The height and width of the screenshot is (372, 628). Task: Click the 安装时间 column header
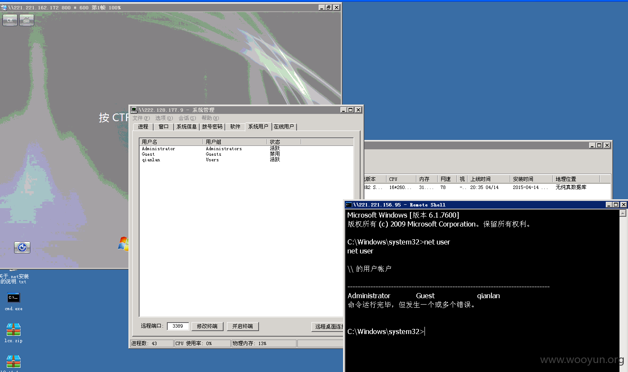(531, 179)
